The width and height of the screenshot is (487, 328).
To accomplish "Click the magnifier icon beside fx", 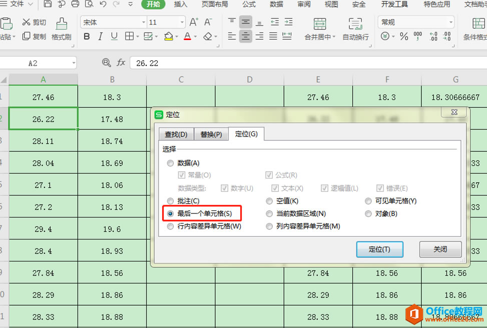I will pyautogui.click(x=106, y=62).
